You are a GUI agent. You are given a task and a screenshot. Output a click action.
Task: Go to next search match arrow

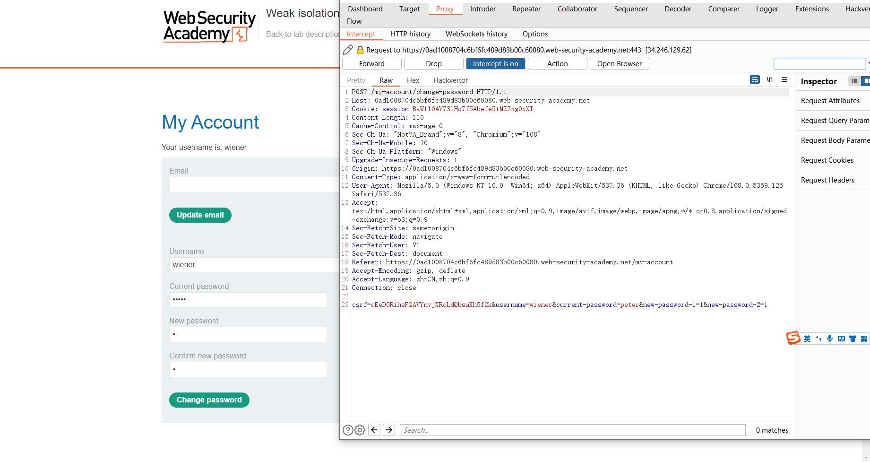(x=389, y=430)
